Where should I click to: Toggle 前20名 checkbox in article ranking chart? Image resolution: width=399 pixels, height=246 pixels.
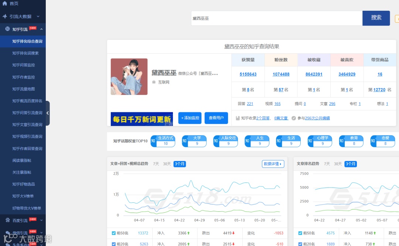click(300, 244)
